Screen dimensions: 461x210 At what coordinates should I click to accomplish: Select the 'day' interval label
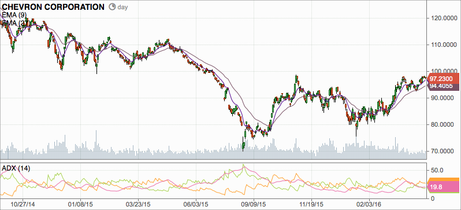point(122,7)
